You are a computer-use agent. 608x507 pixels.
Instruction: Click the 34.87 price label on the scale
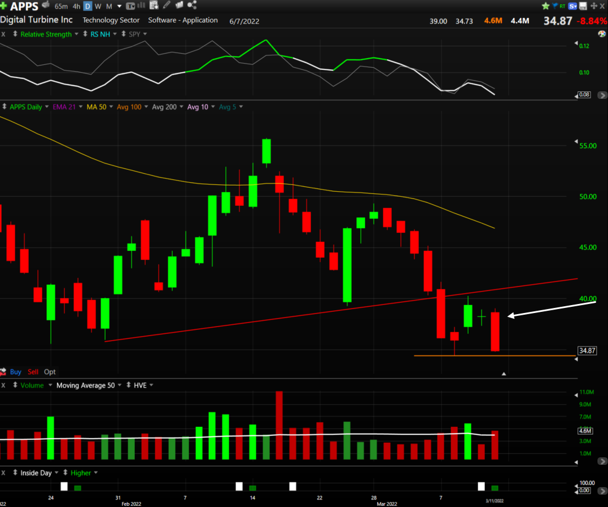point(587,351)
